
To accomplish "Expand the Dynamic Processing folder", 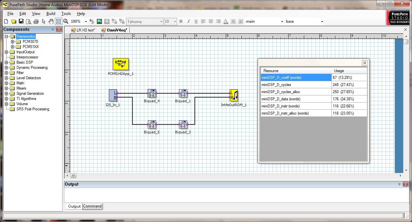I will click(x=6, y=68).
